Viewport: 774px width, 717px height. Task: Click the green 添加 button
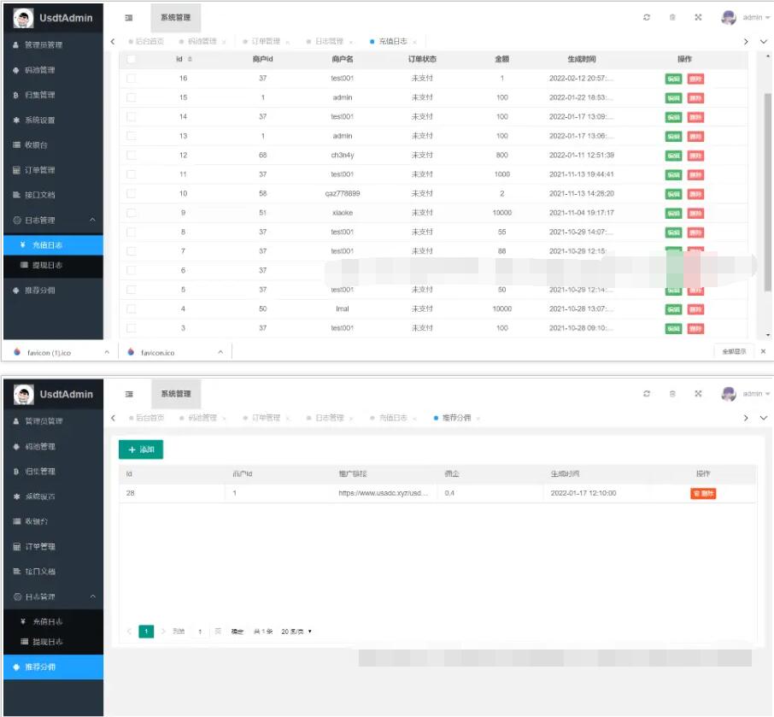141,450
